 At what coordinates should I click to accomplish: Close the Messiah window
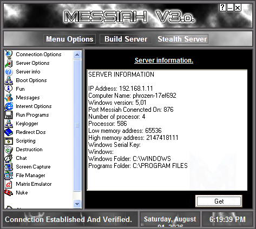[238, 8]
